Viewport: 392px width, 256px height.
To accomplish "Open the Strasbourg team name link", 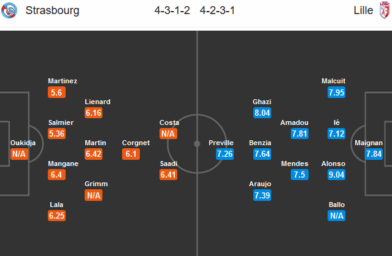I will (x=52, y=11).
